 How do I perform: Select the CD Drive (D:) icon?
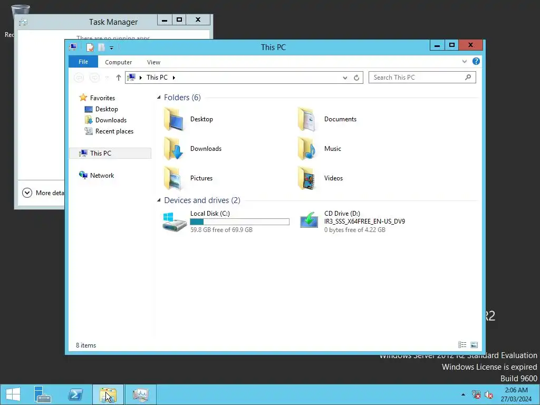[x=308, y=220]
